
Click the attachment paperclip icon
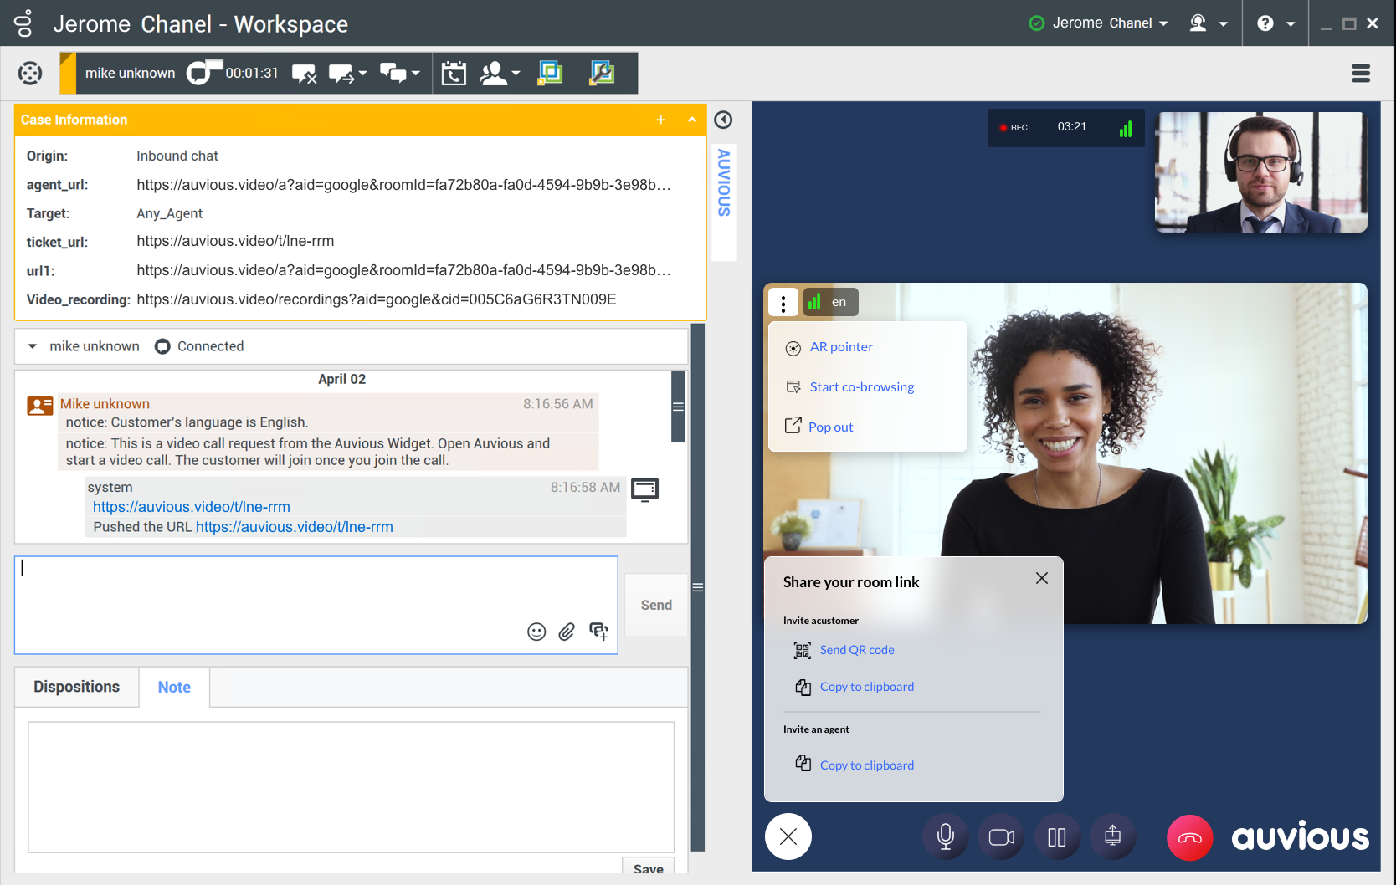click(x=567, y=632)
